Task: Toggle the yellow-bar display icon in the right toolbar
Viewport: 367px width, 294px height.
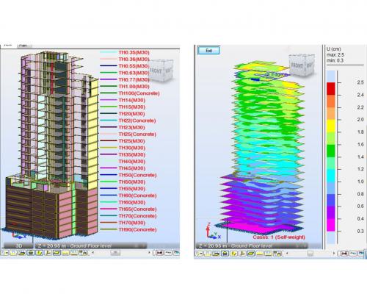Action: pos(260,254)
